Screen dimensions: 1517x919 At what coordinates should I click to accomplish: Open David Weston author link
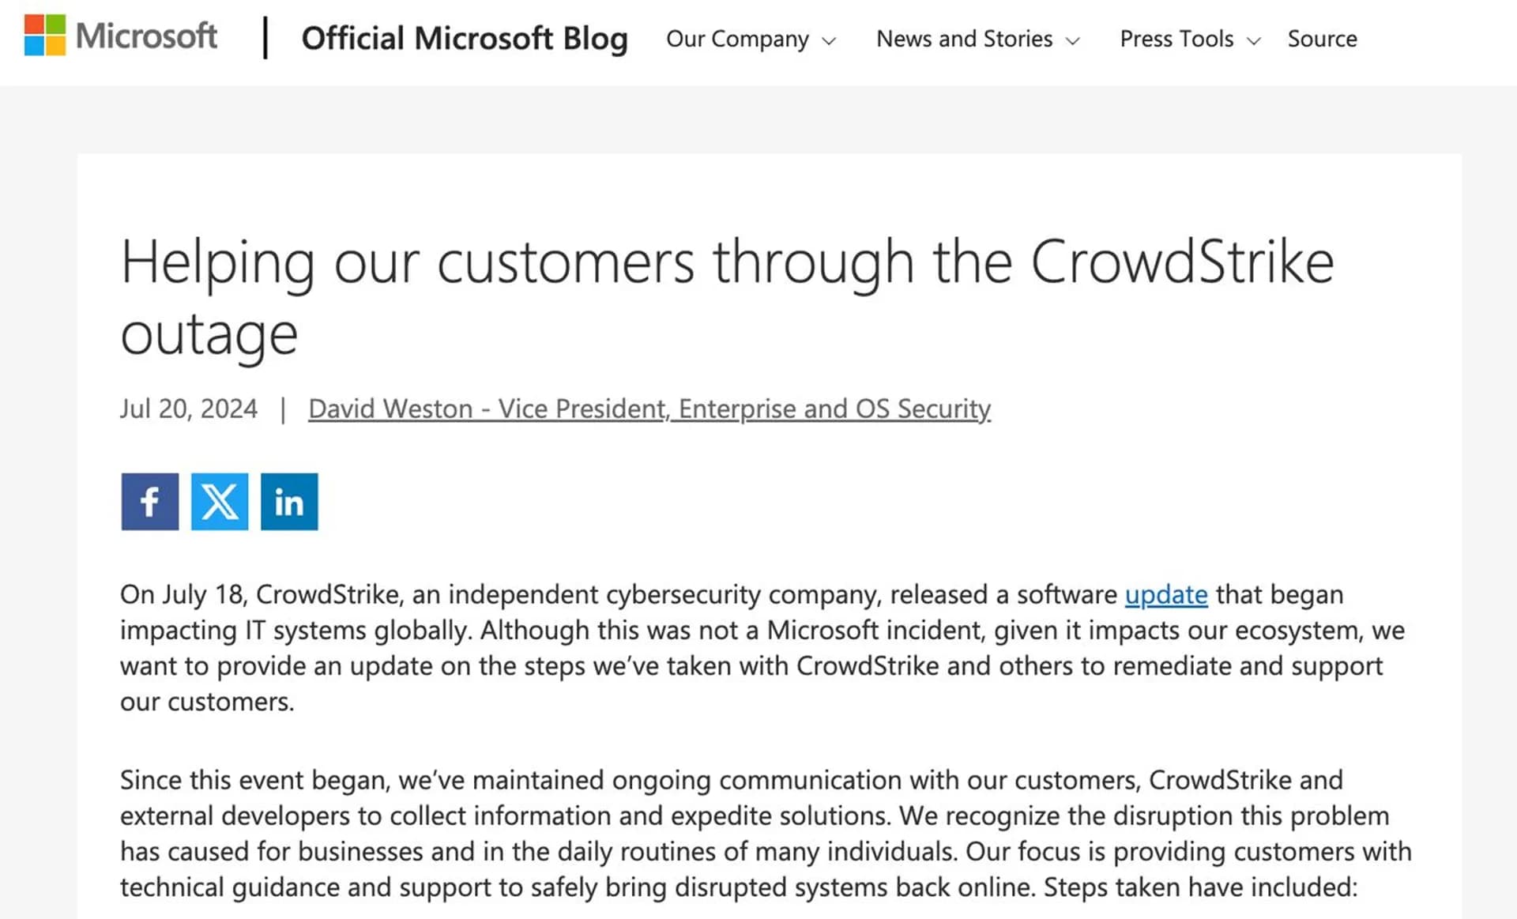coord(649,409)
